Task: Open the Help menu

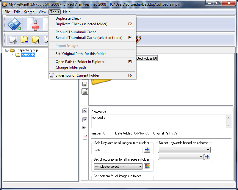Action: tap(67, 12)
